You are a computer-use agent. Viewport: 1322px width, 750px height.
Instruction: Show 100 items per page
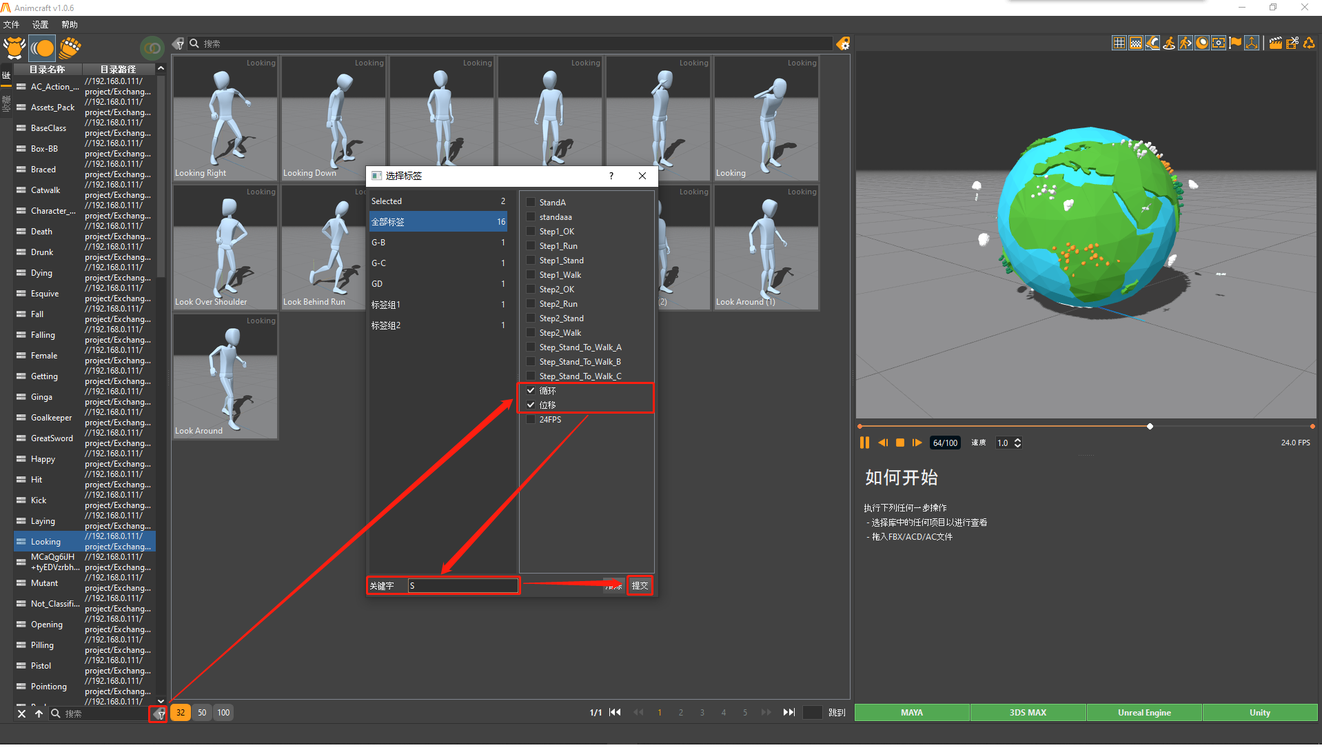223,713
